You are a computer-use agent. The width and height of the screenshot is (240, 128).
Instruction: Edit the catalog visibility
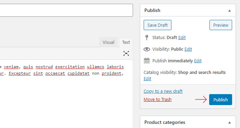[147, 78]
